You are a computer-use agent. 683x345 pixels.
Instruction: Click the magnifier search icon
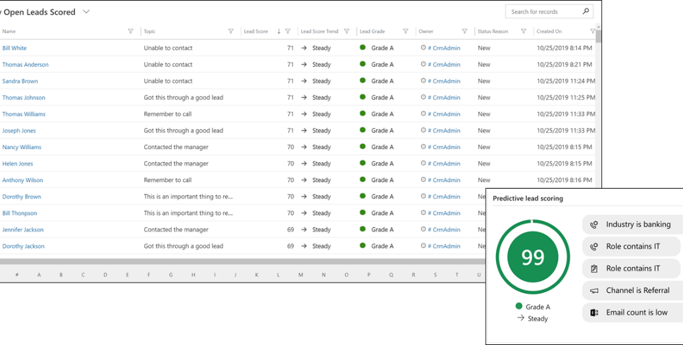(x=586, y=11)
